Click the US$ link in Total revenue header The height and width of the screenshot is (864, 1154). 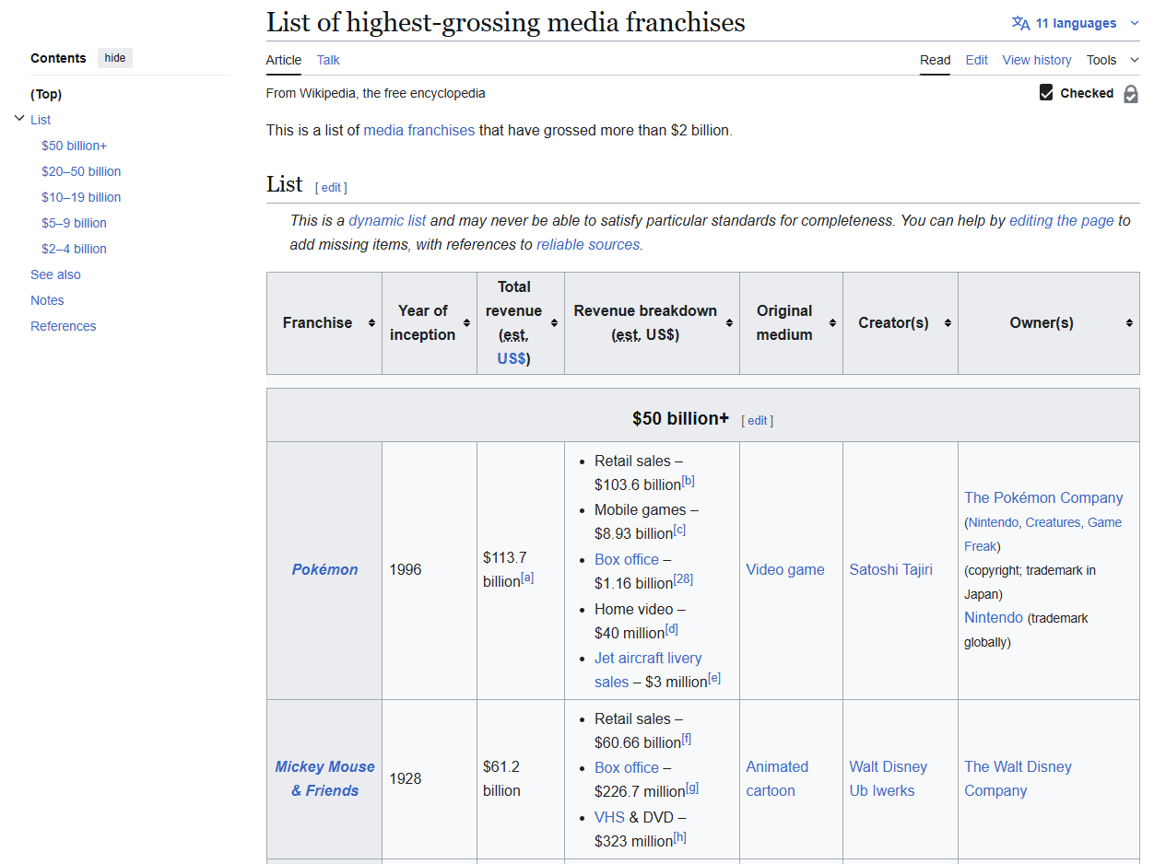(x=512, y=358)
